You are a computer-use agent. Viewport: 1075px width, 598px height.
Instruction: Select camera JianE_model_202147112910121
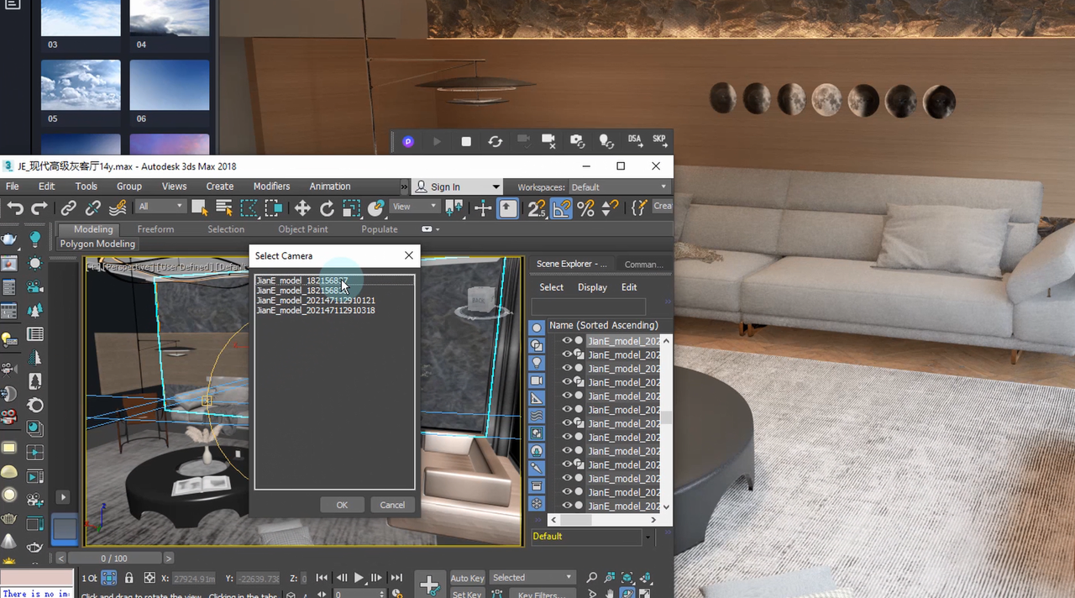tap(316, 301)
